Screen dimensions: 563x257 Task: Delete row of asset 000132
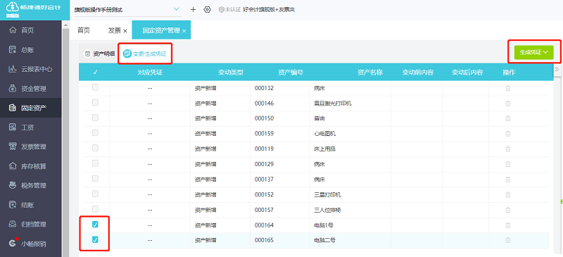508,88
